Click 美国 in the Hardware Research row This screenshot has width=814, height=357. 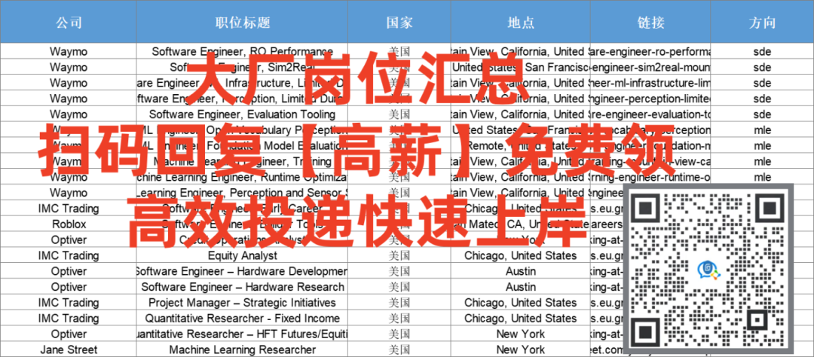tap(399, 287)
